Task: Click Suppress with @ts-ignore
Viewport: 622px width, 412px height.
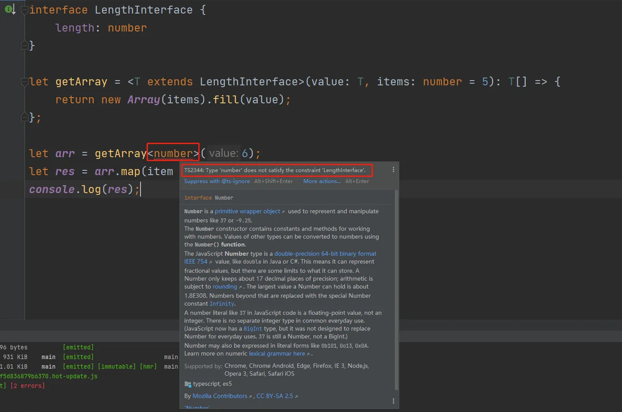Action: [217, 181]
